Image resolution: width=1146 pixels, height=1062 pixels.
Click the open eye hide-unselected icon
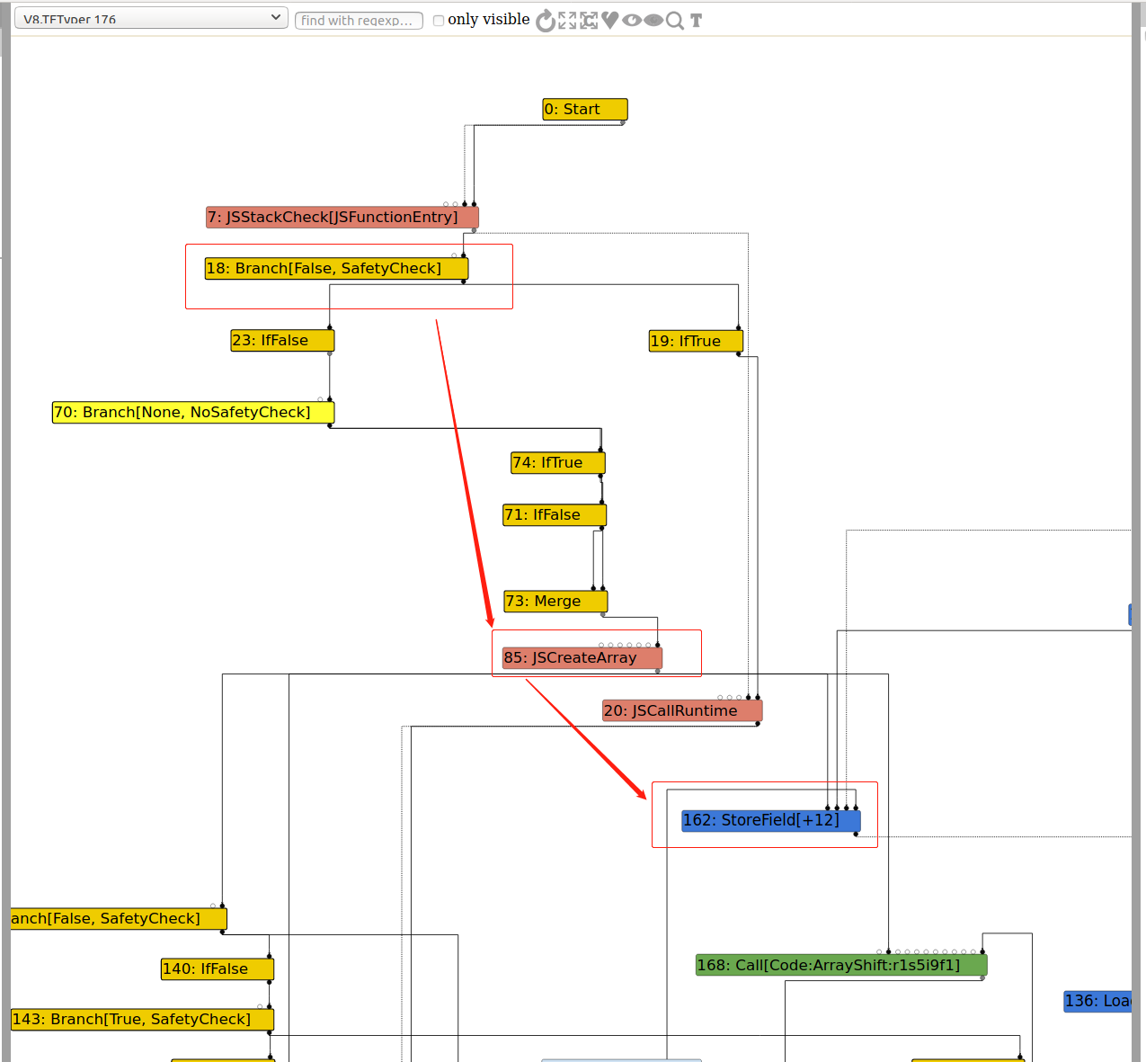632,20
